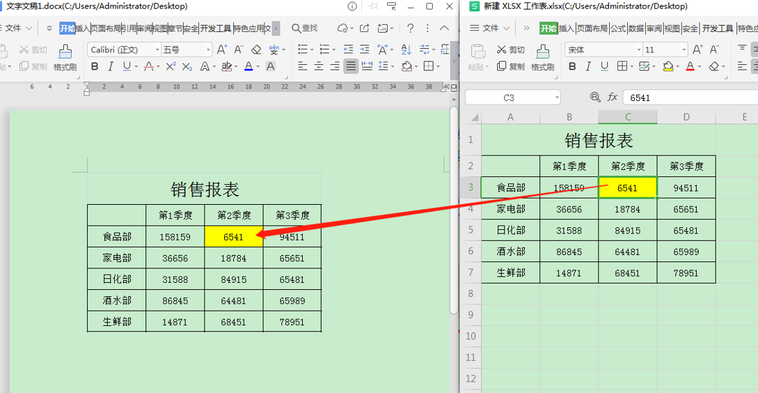758x393 pixels.
Task: Click Format Painter in the Excel window
Action: (542, 58)
